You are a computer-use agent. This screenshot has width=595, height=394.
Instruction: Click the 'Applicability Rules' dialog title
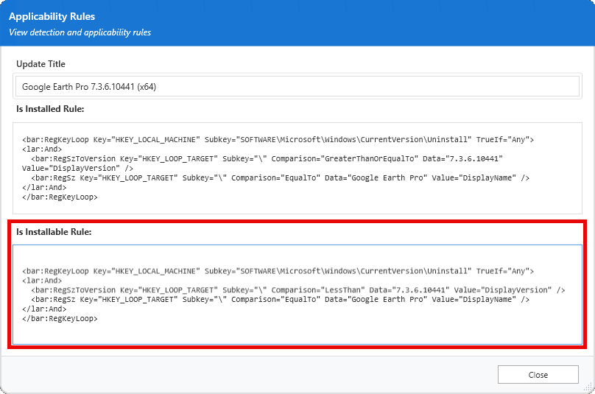coord(52,16)
